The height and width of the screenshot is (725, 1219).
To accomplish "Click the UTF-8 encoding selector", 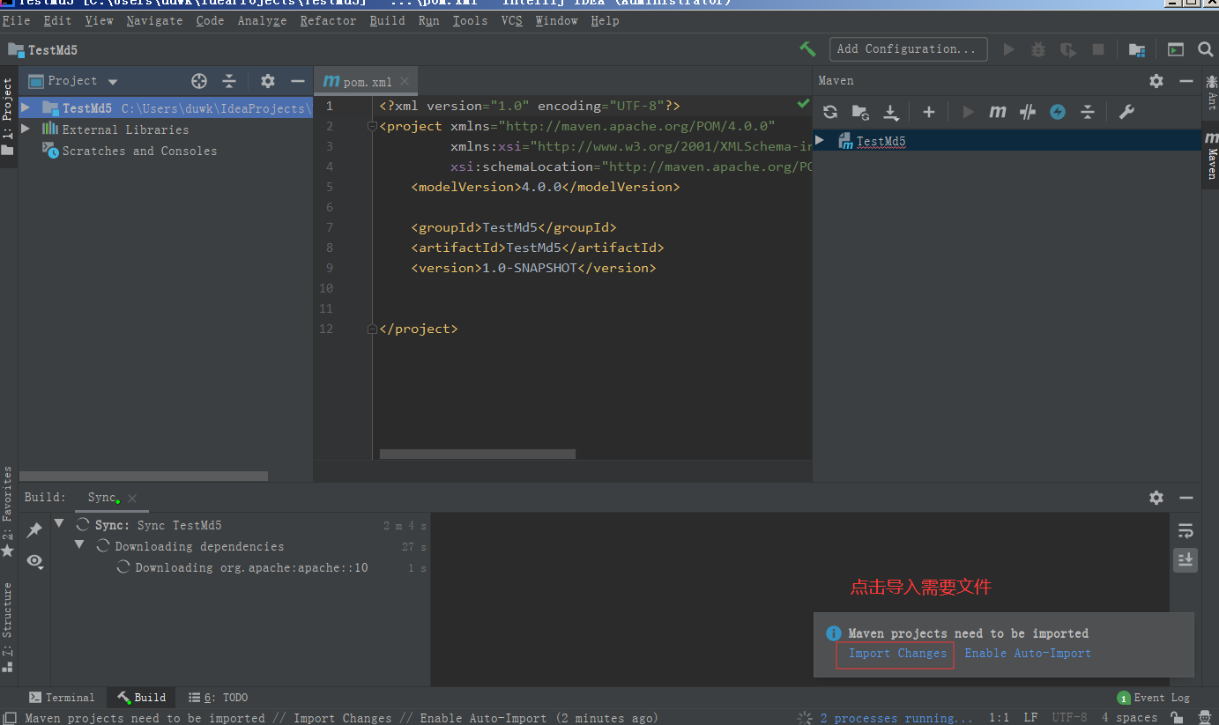I will [1069, 718].
